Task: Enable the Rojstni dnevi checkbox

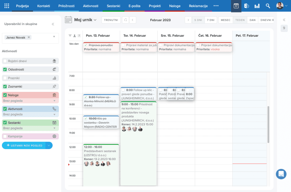Action: tap(5, 61)
